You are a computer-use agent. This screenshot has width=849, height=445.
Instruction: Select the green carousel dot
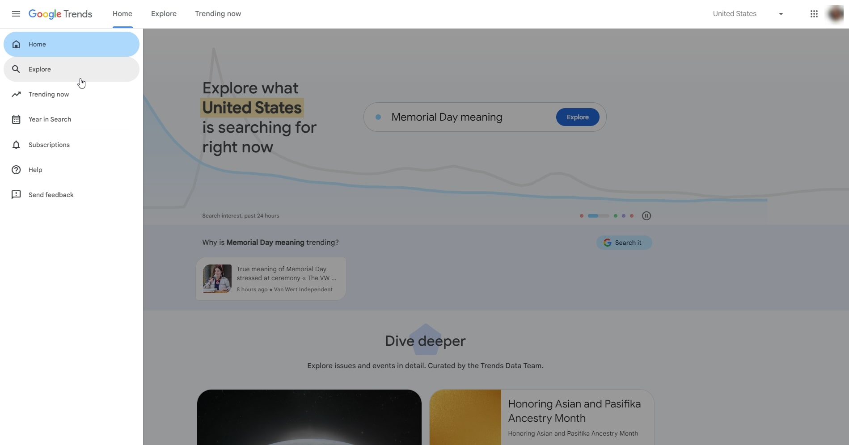point(616,216)
